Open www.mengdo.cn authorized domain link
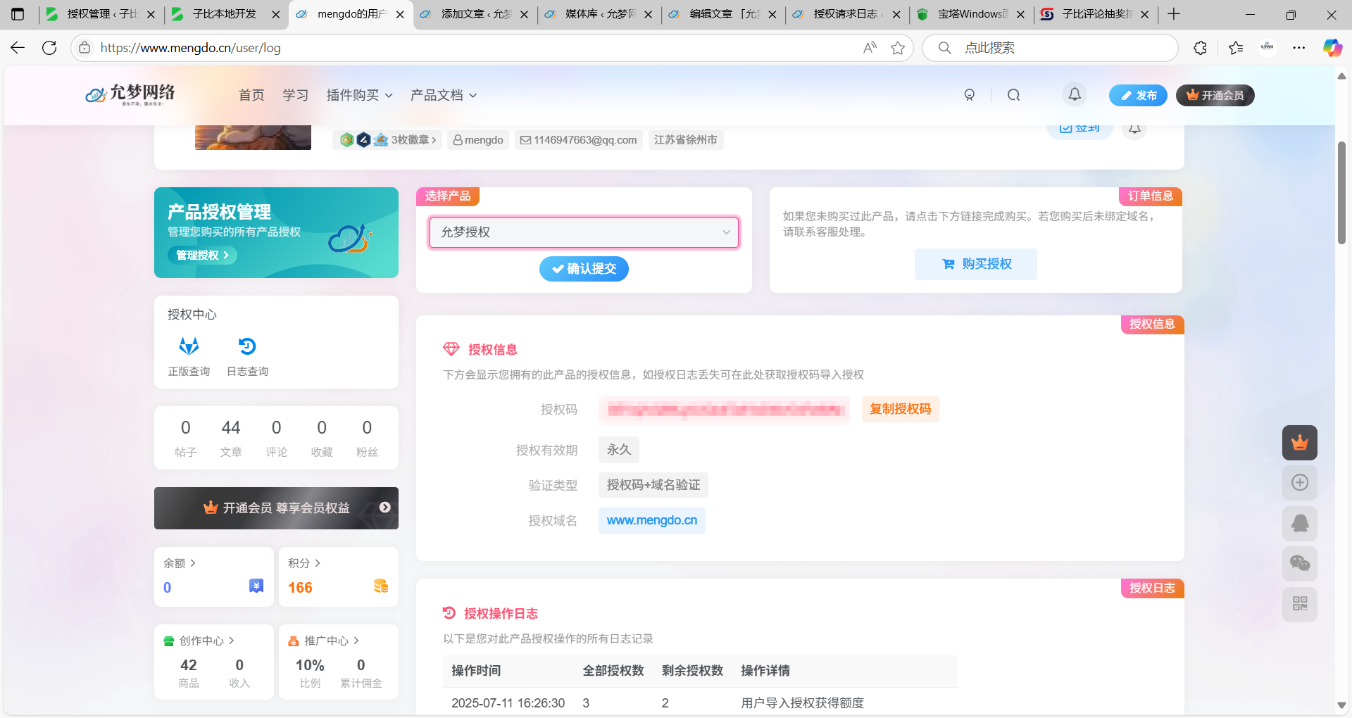The width and height of the screenshot is (1352, 718). pyautogui.click(x=652, y=520)
